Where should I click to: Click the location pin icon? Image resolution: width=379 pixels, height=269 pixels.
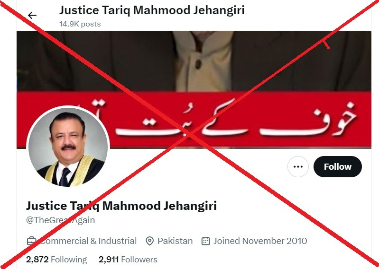point(149,241)
